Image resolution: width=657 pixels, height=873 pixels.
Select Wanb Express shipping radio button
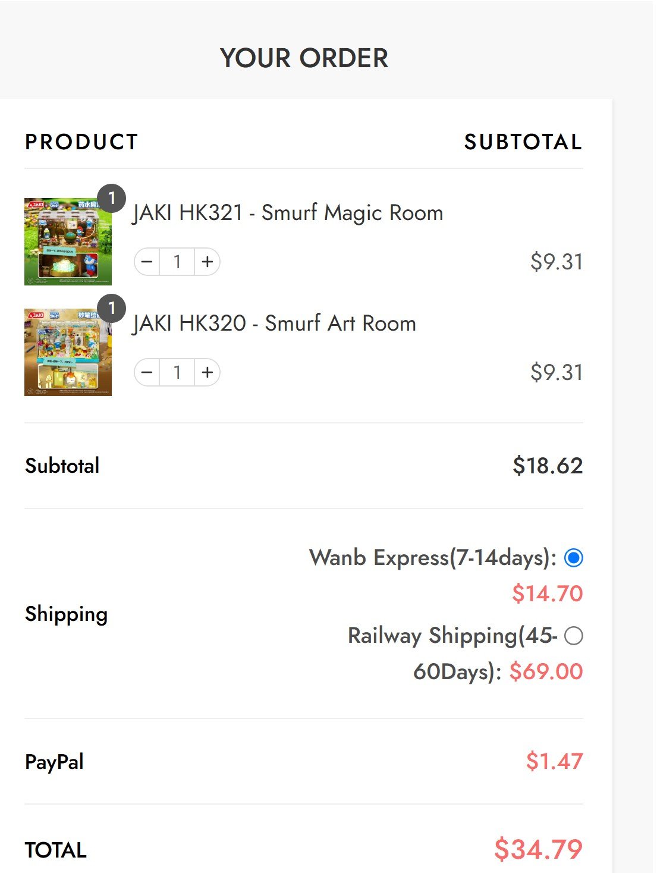(574, 558)
